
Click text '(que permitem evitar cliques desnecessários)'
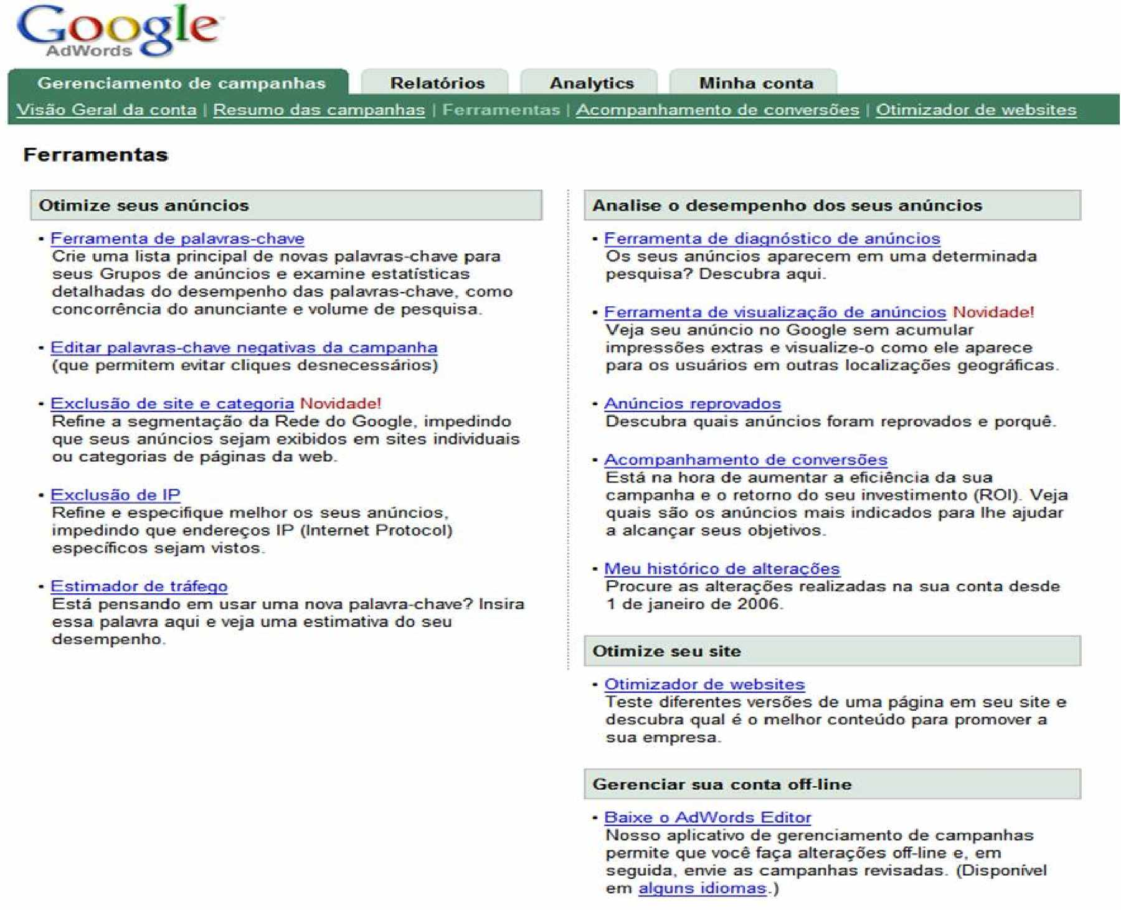pyautogui.click(x=245, y=365)
